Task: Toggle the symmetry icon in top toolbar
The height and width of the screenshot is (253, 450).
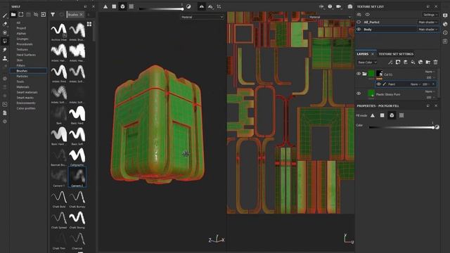Action: (202, 6)
